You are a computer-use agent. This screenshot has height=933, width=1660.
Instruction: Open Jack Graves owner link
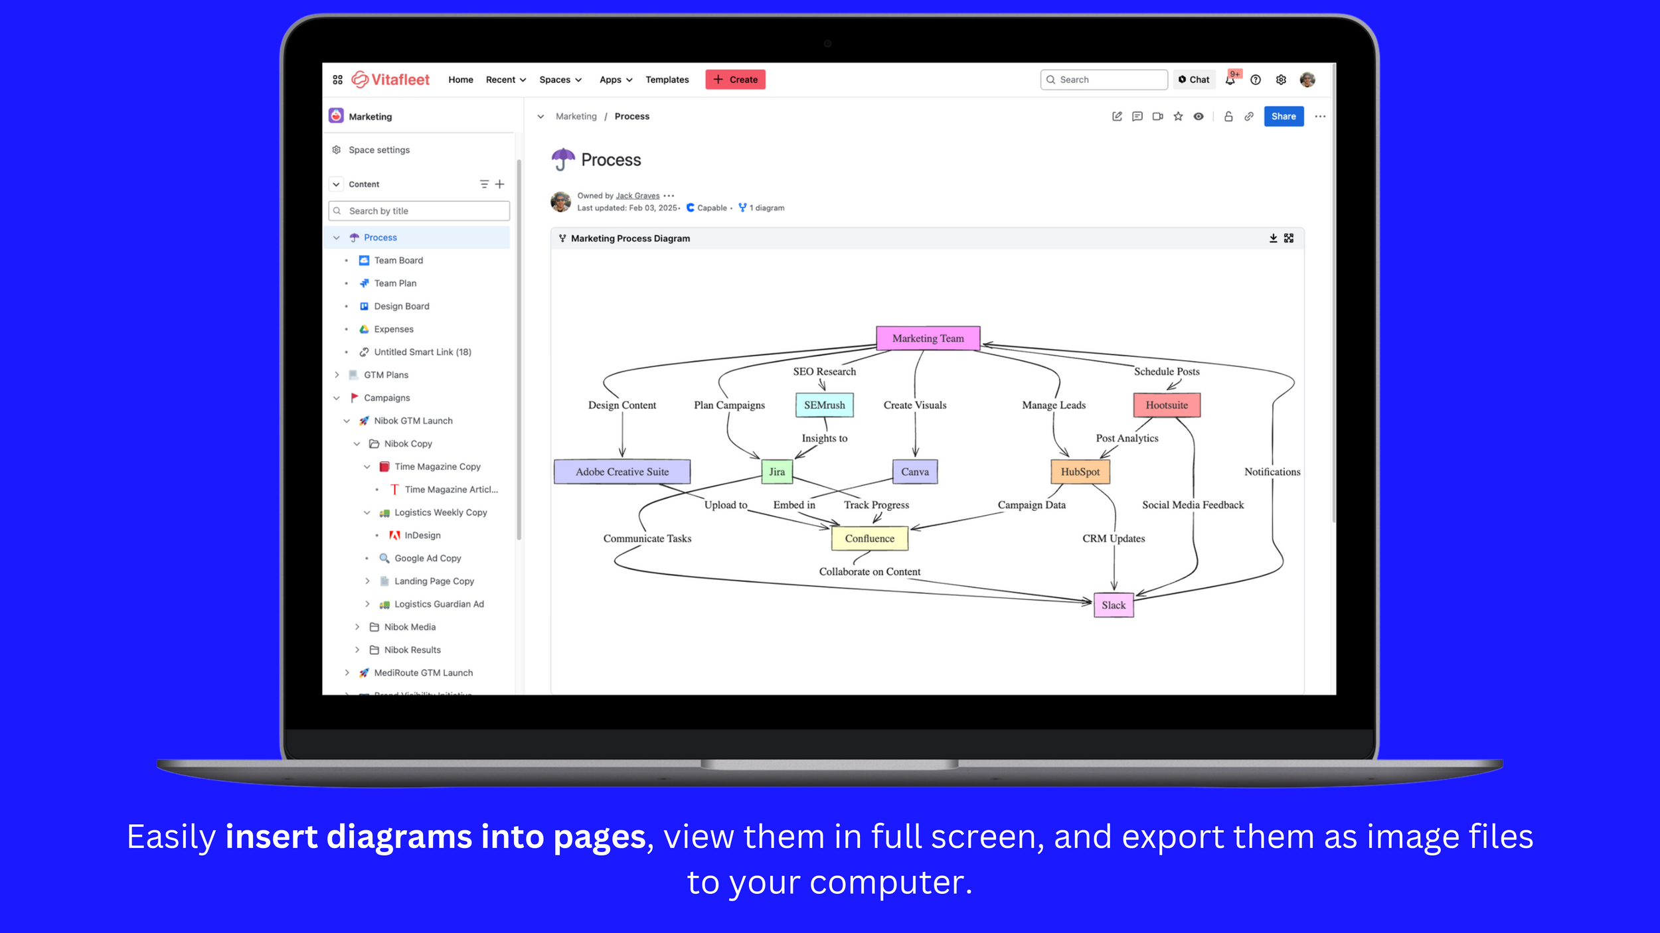pos(637,196)
